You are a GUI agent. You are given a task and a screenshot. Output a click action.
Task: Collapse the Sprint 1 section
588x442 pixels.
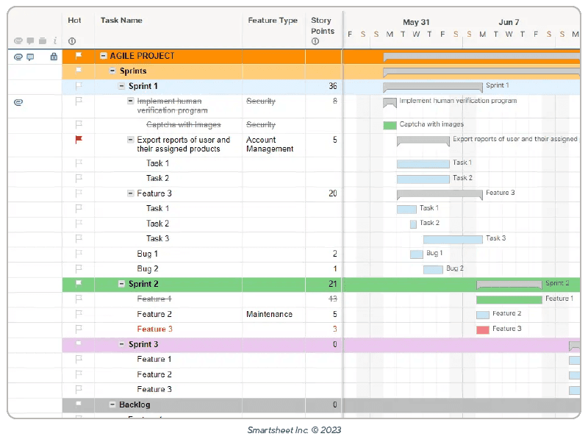(x=121, y=86)
